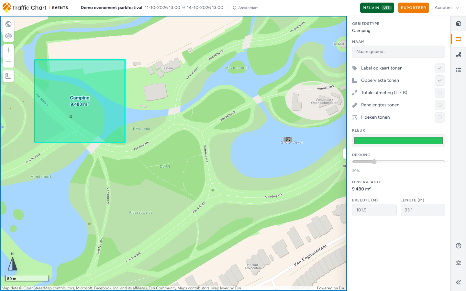Enable Randlengtes tonen option

pyautogui.click(x=439, y=105)
